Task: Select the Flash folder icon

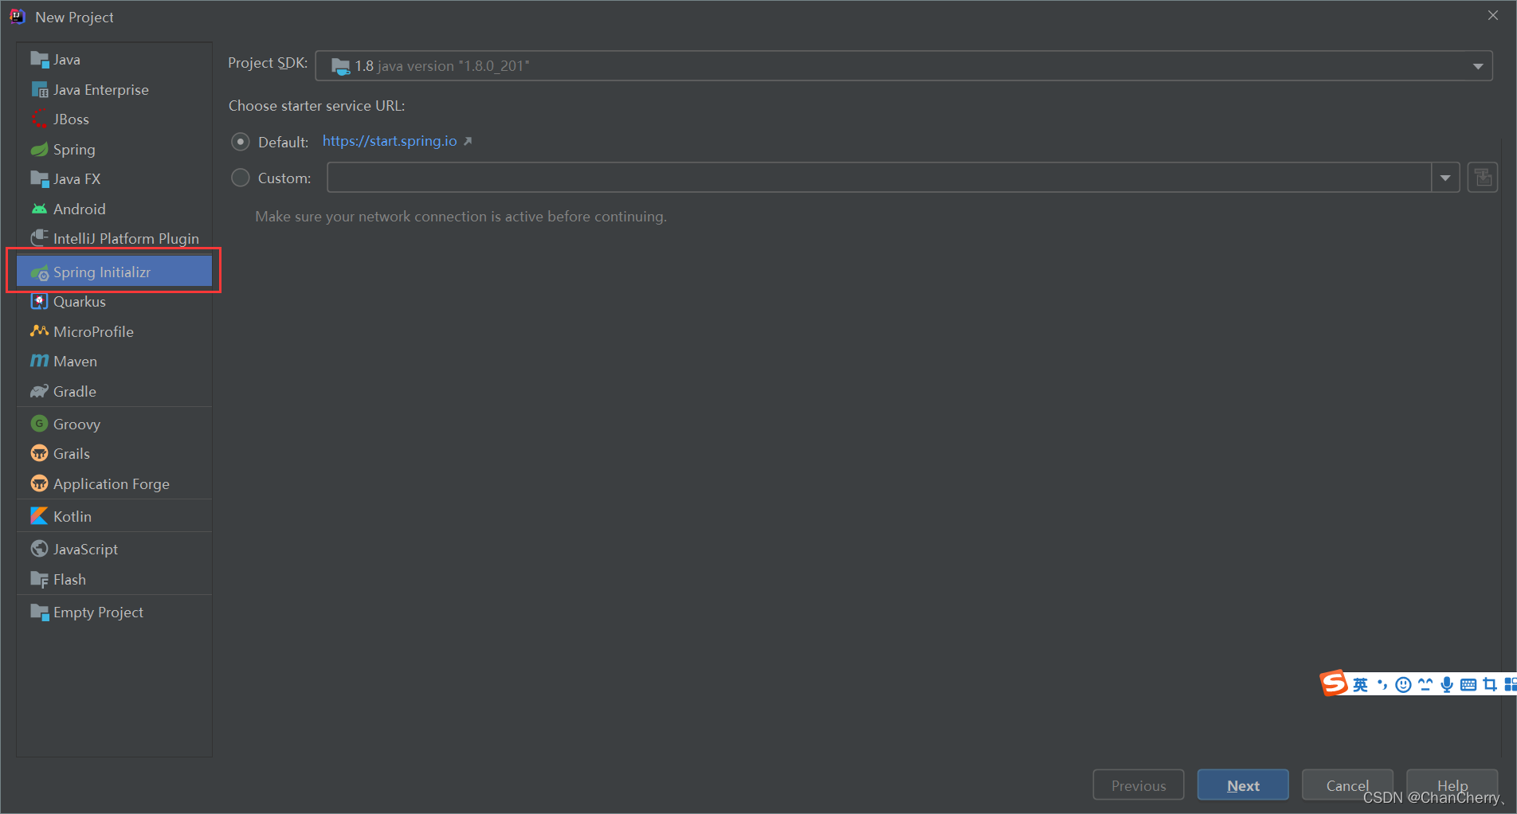Action: pos(39,580)
